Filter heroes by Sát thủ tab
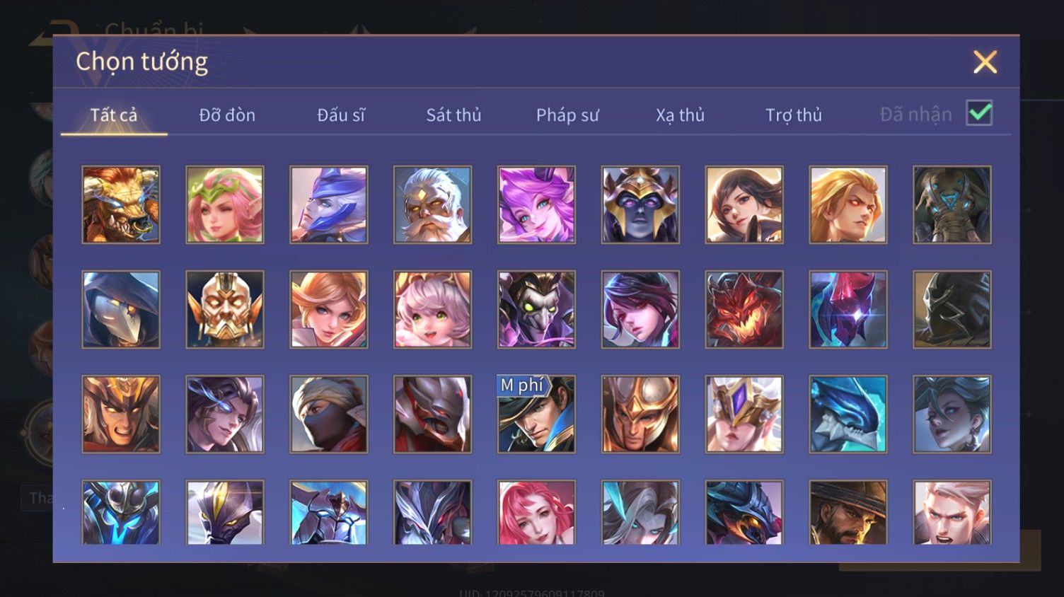This screenshot has height=597, width=1064. (453, 115)
